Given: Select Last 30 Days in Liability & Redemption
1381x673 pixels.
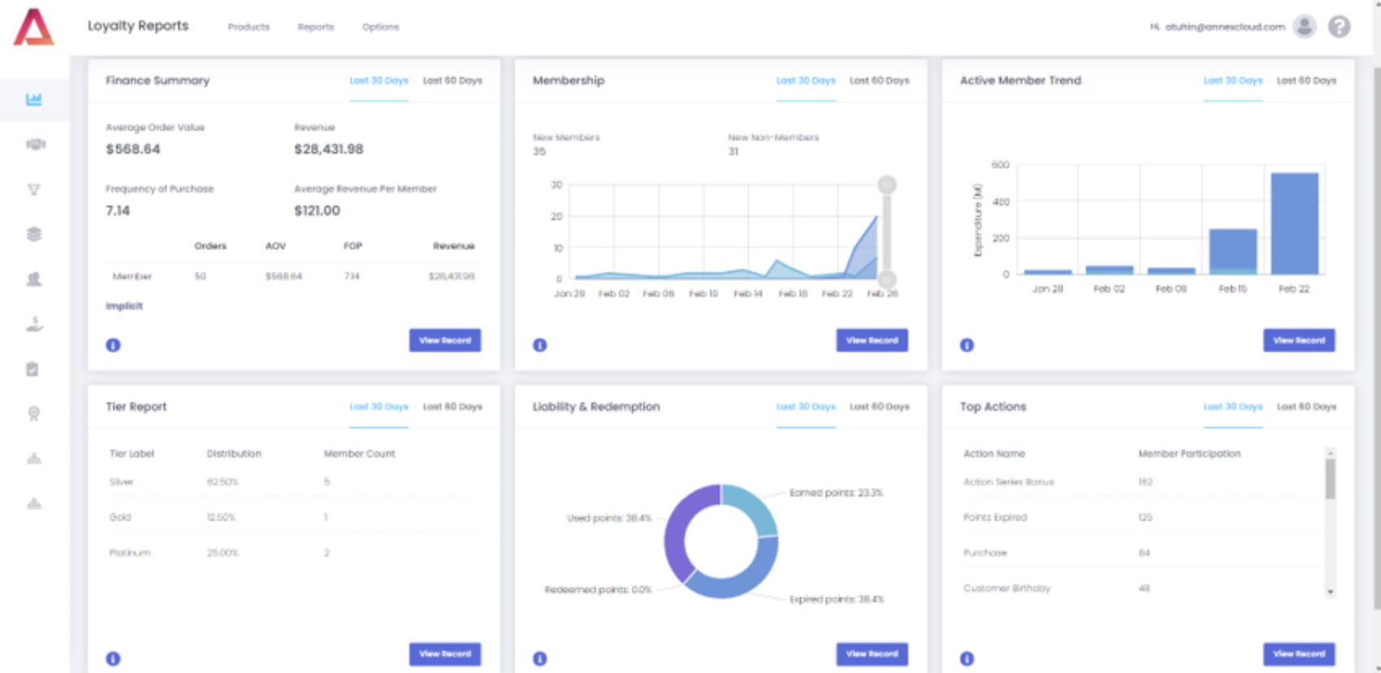Looking at the screenshot, I should [x=806, y=406].
